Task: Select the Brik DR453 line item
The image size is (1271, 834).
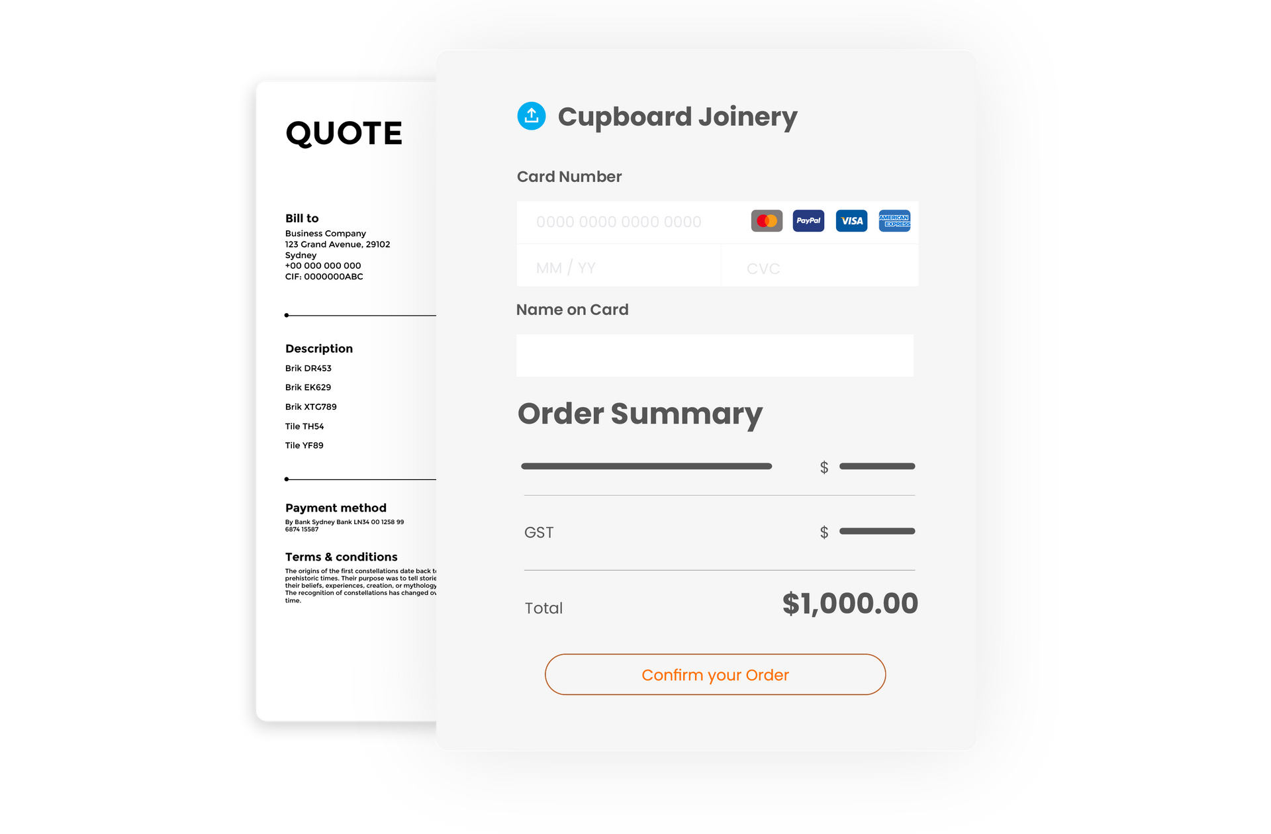Action: (307, 366)
